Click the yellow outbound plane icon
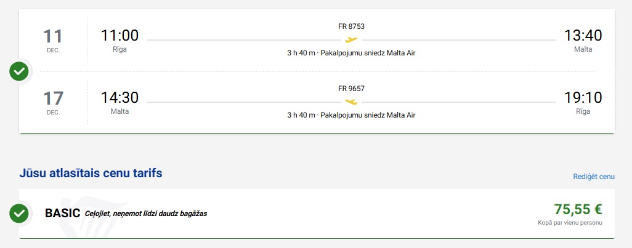 pos(351,39)
